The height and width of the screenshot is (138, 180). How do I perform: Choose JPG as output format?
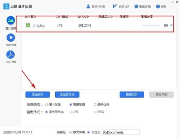click(x=71, y=112)
